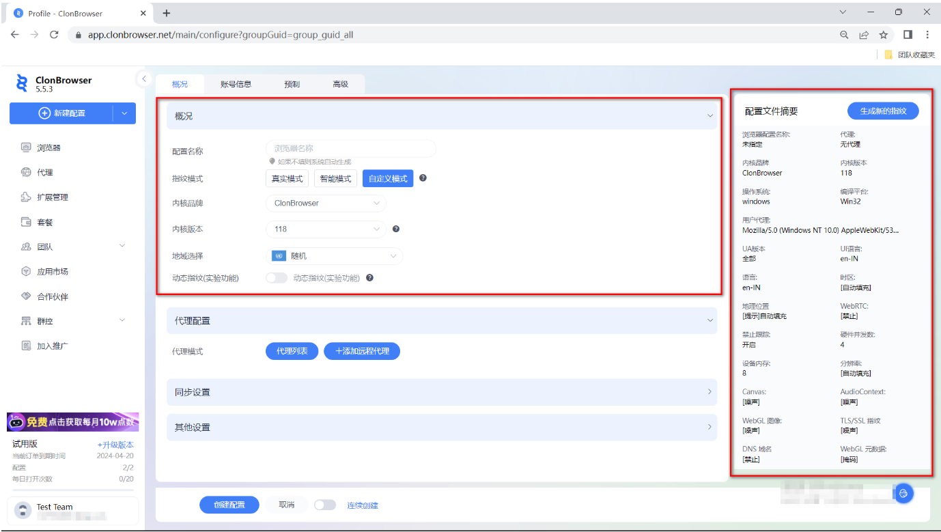Open 套餐 in the sidebar
941x532 pixels.
point(45,222)
